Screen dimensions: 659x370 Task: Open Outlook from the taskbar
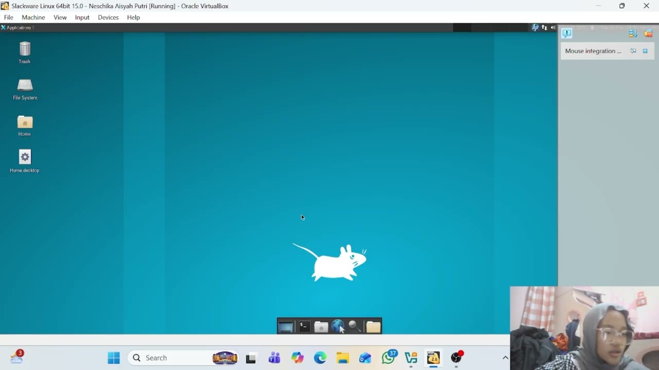[x=366, y=358]
